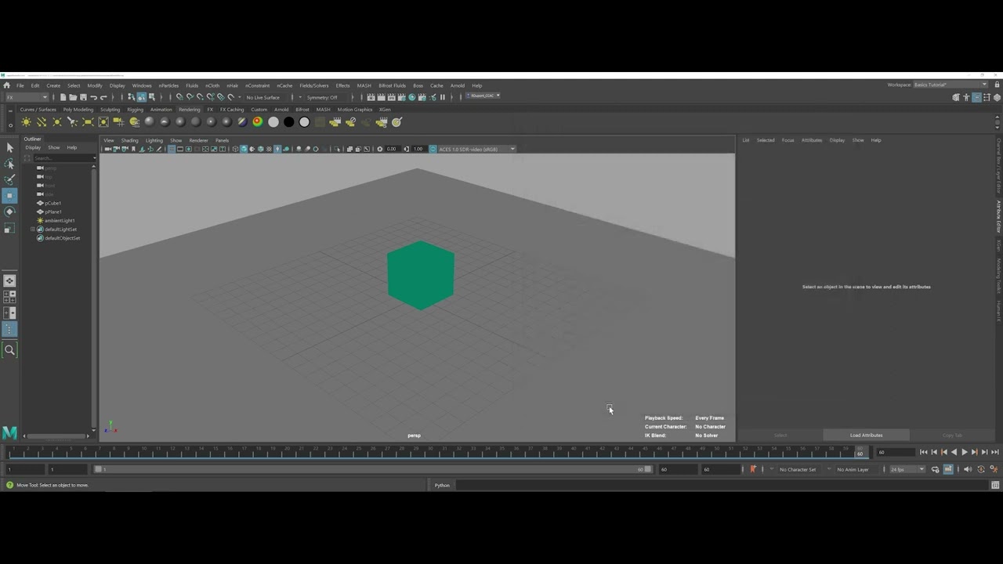This screenshot has height=564, width=1003.
Task: Click the directional light shelf icon
Action: pos(42,122)
